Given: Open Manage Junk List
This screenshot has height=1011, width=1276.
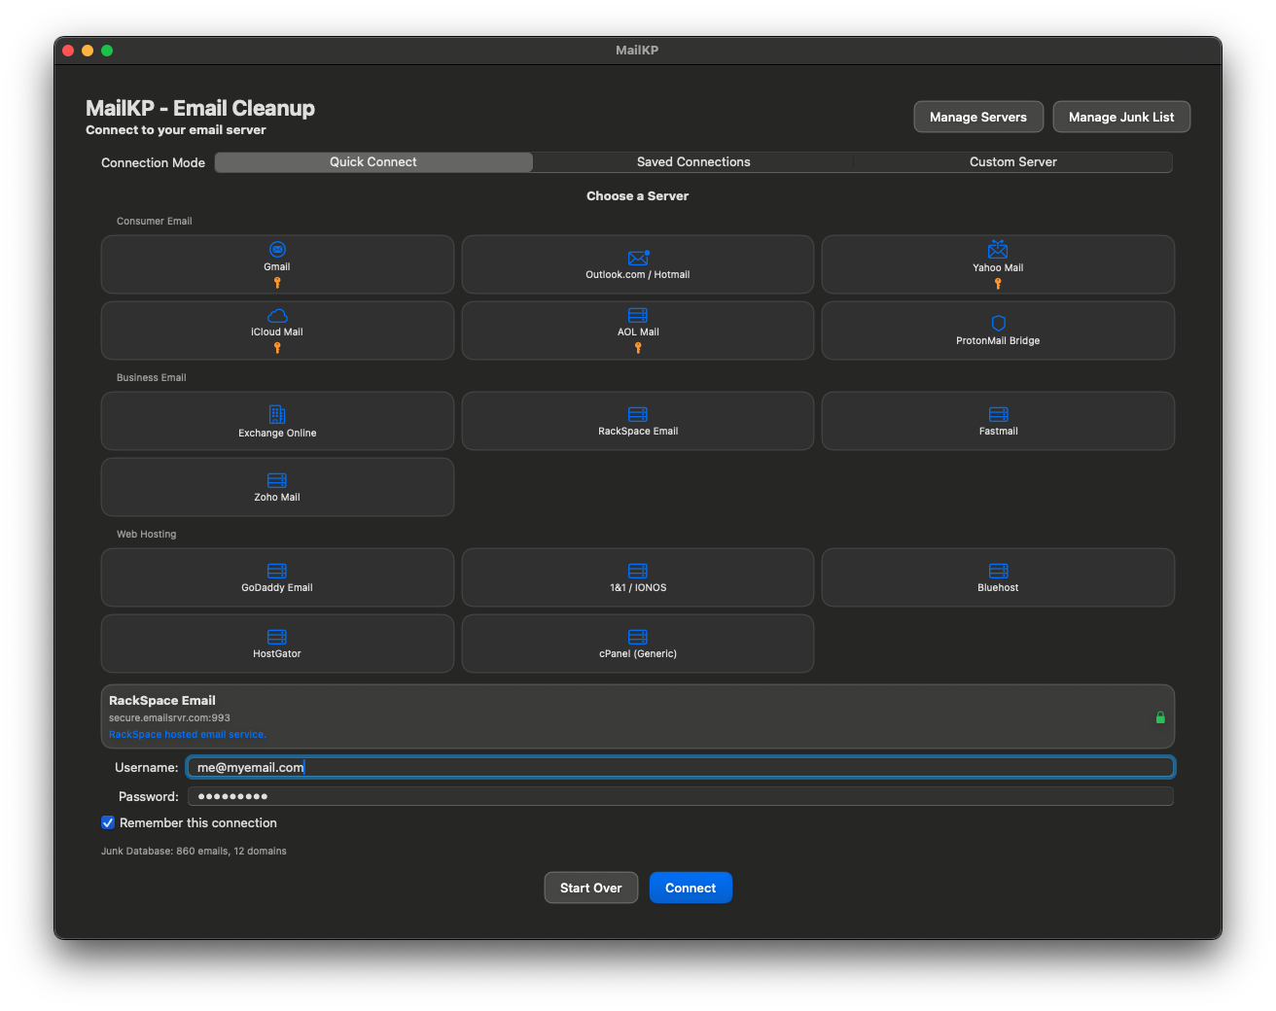Looking at the screenshot, I should 1121,117.
